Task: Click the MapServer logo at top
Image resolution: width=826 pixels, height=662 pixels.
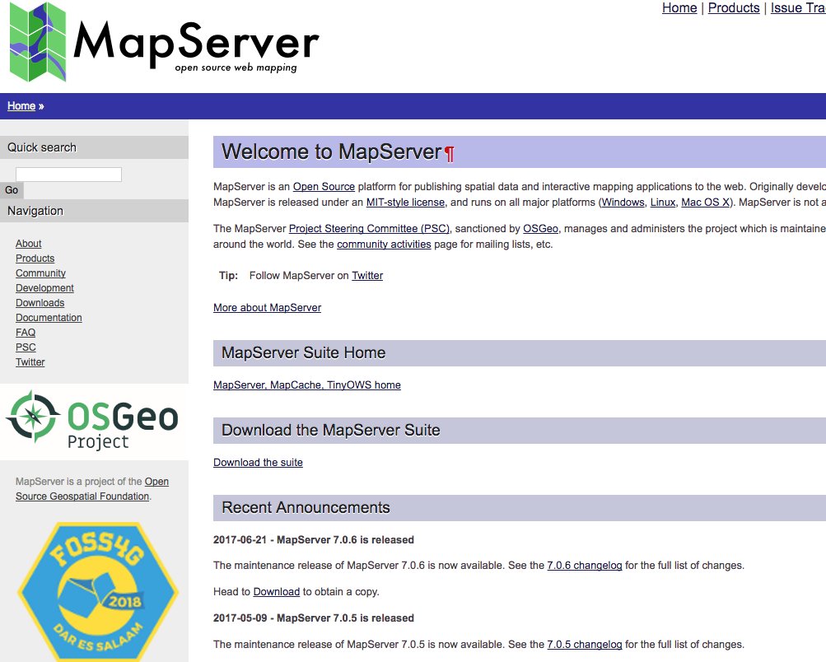Action: [165, 43]
